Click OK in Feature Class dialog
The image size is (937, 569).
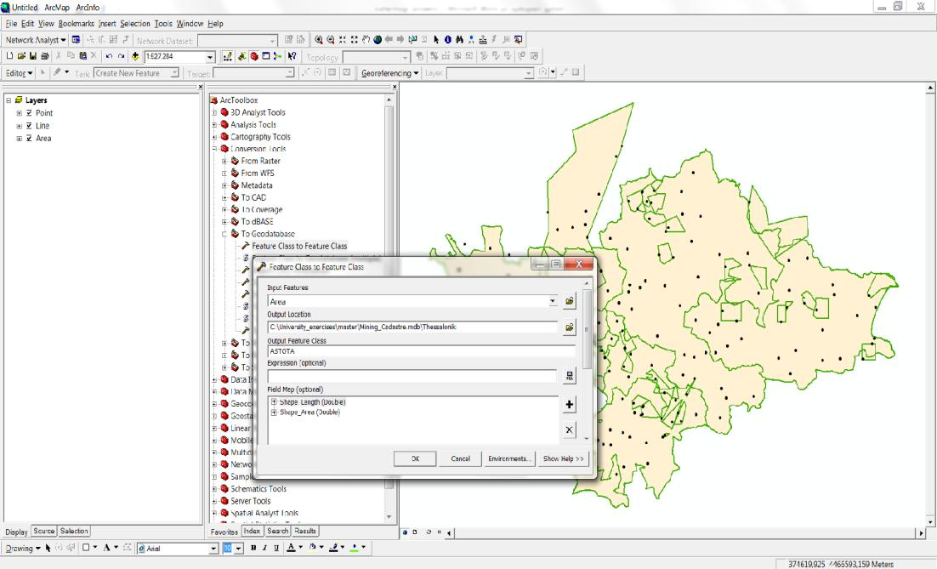(x=415, y=458)
